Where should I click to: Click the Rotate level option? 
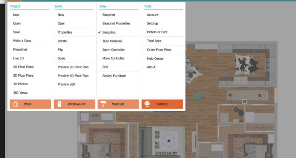[x=63, y=41]
